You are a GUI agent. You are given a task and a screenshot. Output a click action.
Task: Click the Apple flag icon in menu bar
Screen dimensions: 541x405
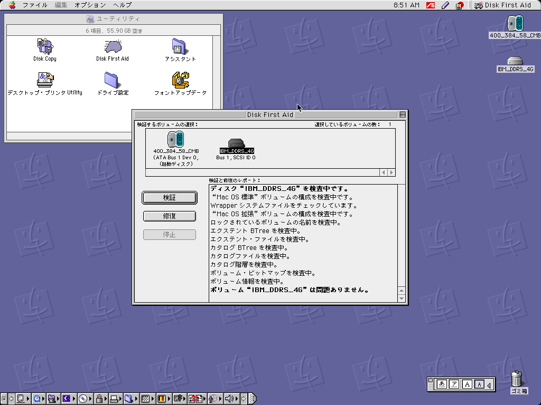tap(460, 5)
